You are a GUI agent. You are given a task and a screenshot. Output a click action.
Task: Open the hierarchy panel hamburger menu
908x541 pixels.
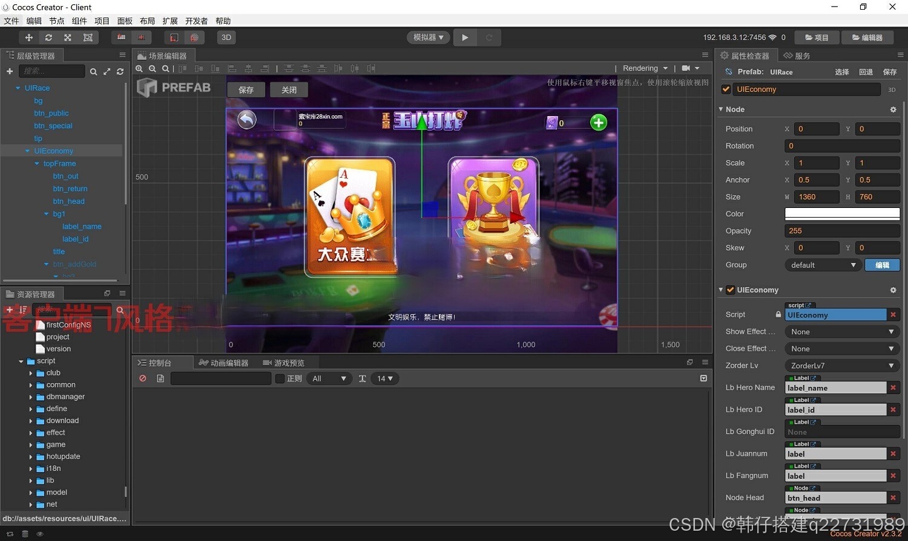coord(122,55)
